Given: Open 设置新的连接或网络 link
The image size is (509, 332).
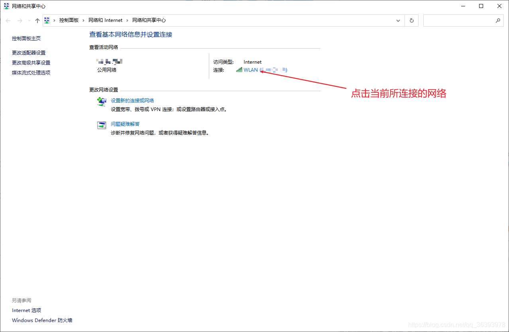Looking at the screenshot, I should pos(132,101).
